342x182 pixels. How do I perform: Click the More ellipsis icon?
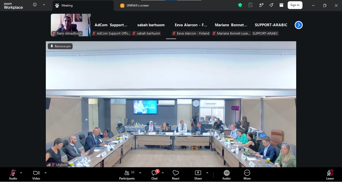[x=247, y=175]
